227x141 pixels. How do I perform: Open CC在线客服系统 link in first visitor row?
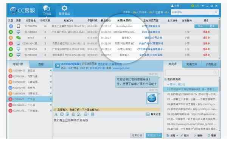[151, 26]
